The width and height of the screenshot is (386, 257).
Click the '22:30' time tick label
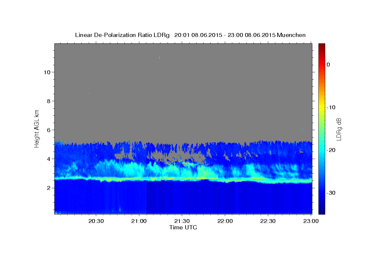click(x=267, y=221)
